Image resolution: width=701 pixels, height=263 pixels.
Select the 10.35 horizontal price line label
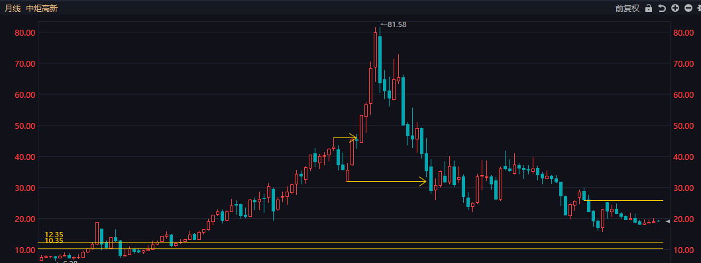54,241
